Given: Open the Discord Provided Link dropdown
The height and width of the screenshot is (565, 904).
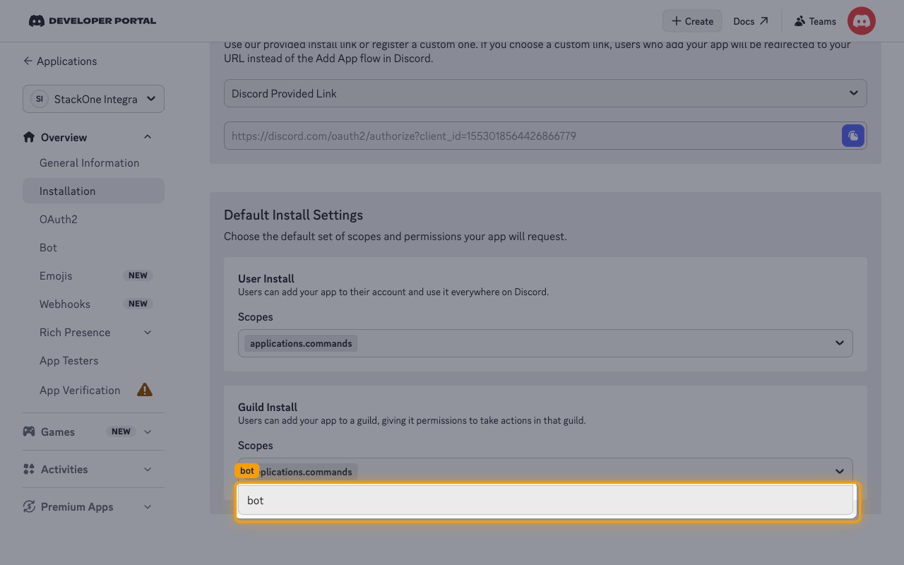Looking at the screenshot, I should (x=545, y=93).
